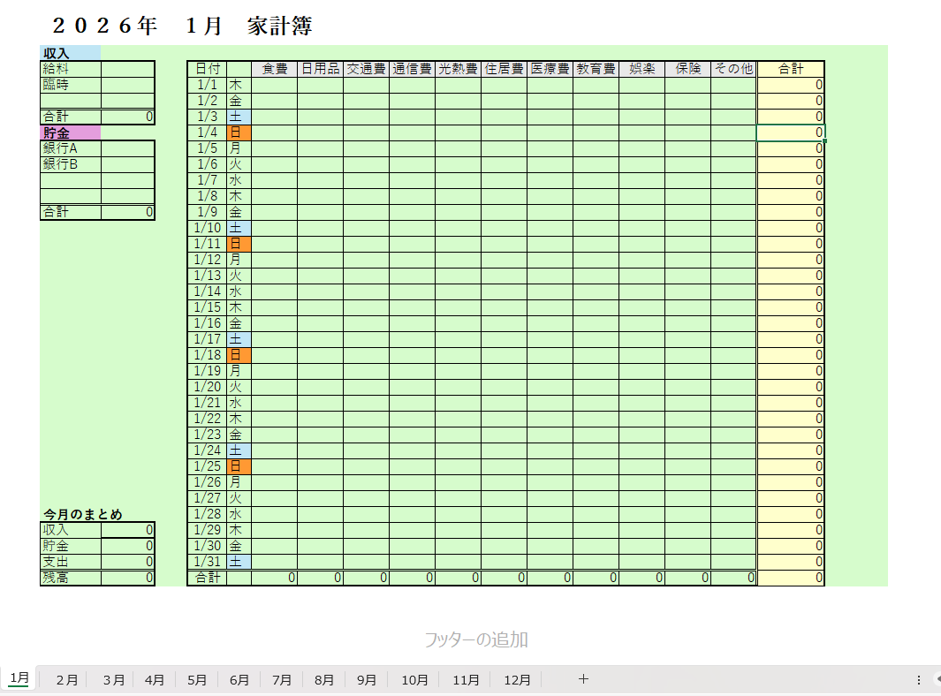Select the 1/31 date cell

[x=207, y=562]
